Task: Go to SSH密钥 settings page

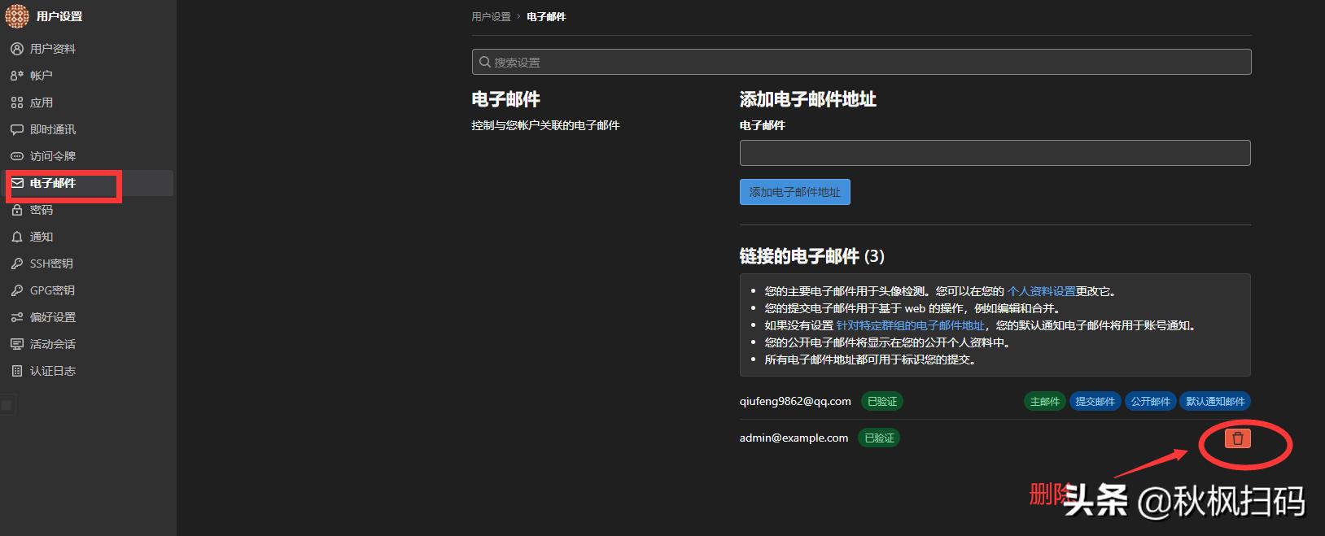Action: click(x=88, y=264)
